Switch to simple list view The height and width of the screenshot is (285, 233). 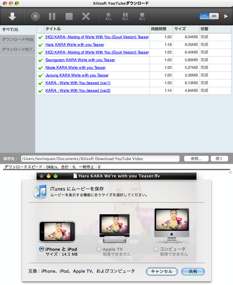(204, 16)
